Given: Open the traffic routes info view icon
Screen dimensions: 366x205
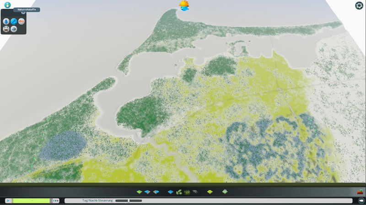Looking at the screenshot, I should pos(6,29).
